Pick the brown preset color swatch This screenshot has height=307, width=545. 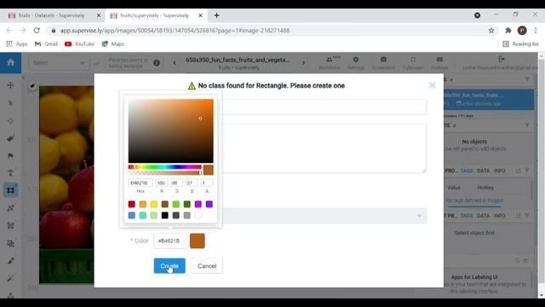pos(164,205)
